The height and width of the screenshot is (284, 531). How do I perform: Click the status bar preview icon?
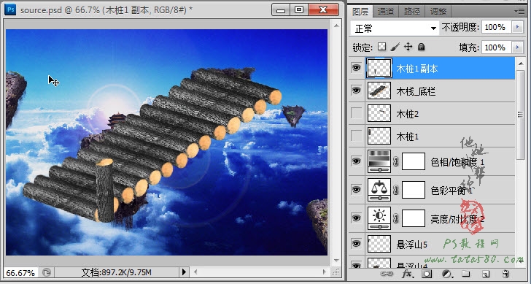click(47, 272)
